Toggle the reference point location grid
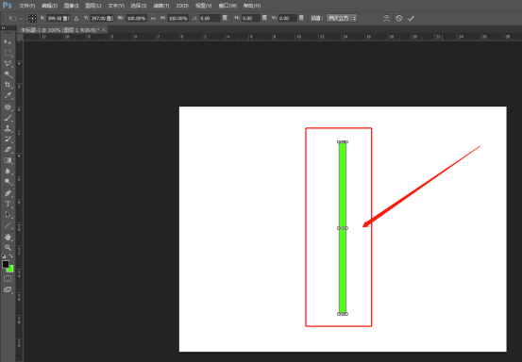Screen dimensions: 522x362 (32, 18)
